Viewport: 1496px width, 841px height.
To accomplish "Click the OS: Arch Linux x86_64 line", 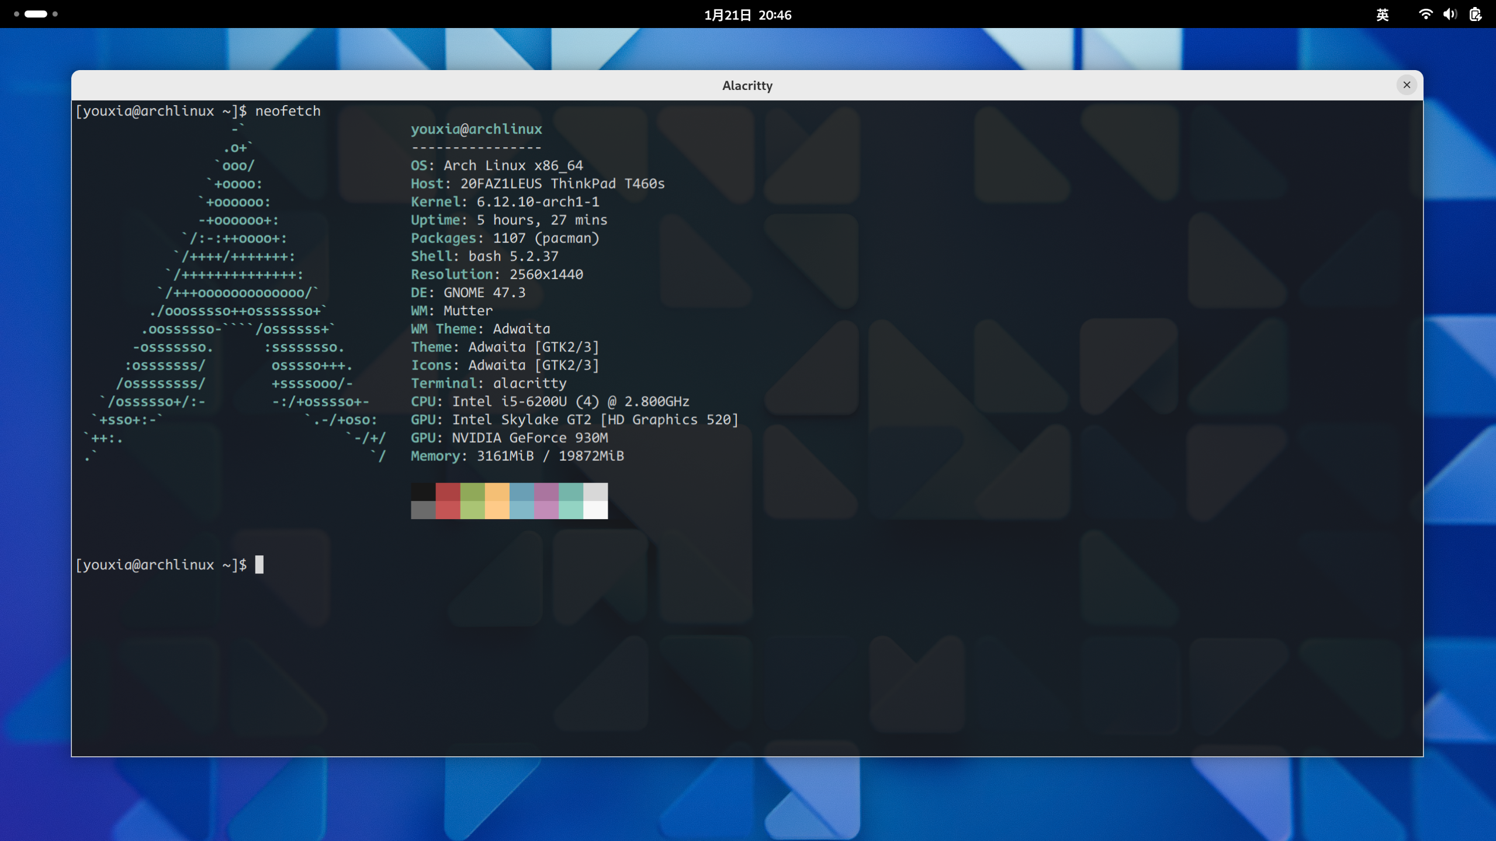I will 497,165.
